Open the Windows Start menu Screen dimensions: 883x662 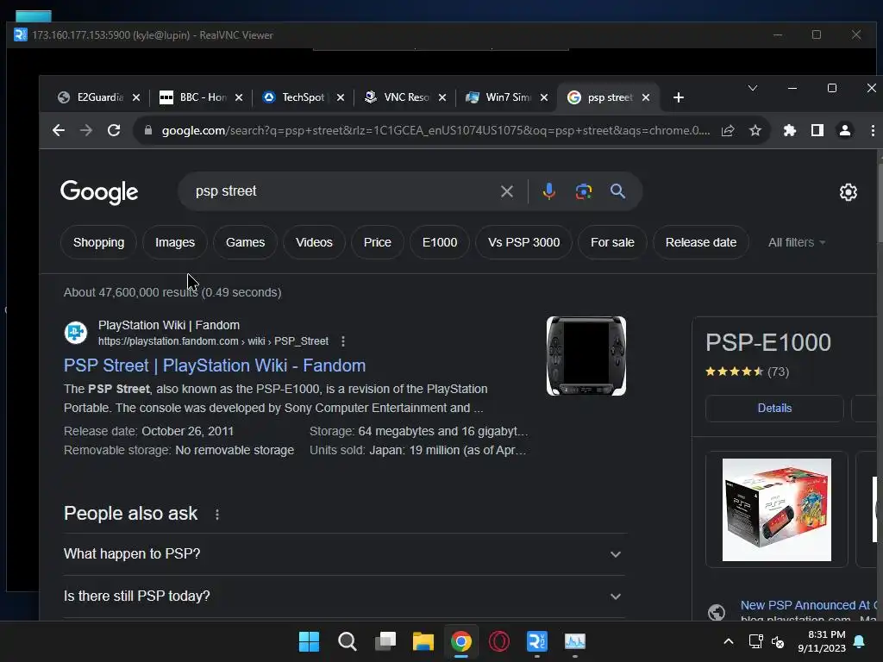tap(309, 641)
